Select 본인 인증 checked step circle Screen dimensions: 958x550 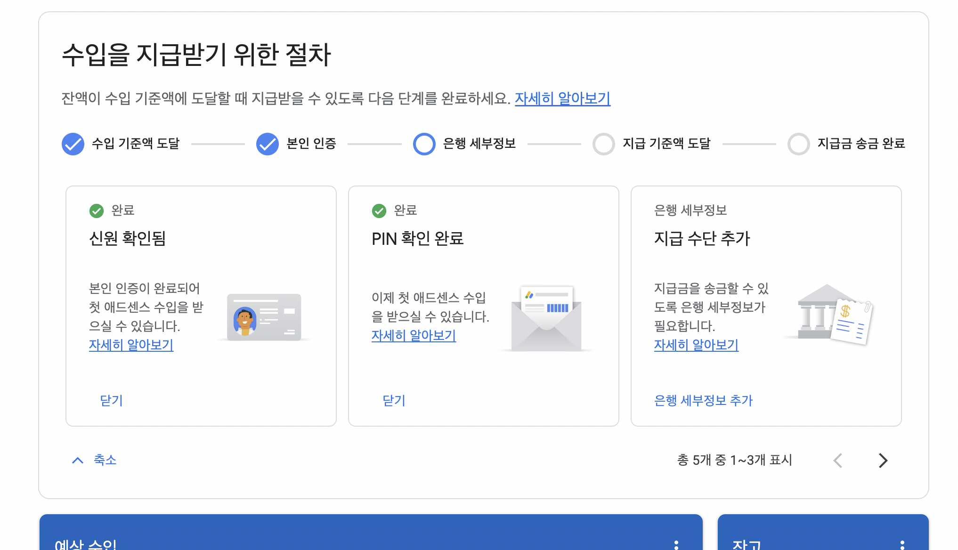click(268, 144)
